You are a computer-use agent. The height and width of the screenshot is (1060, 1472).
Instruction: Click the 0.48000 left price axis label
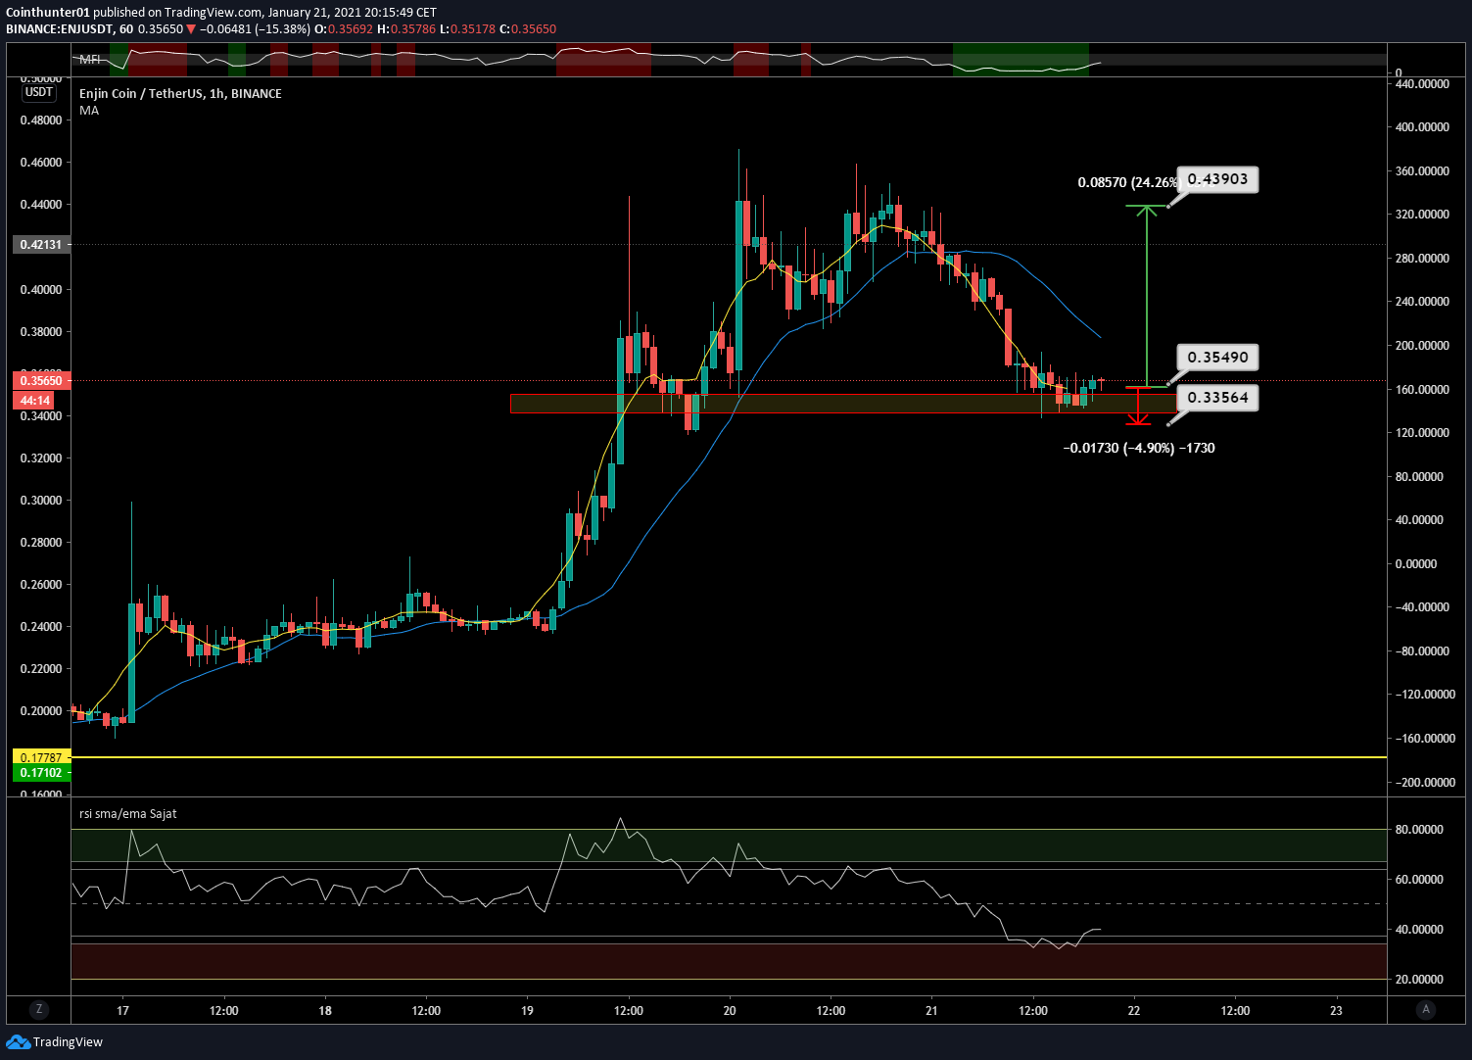41,120
